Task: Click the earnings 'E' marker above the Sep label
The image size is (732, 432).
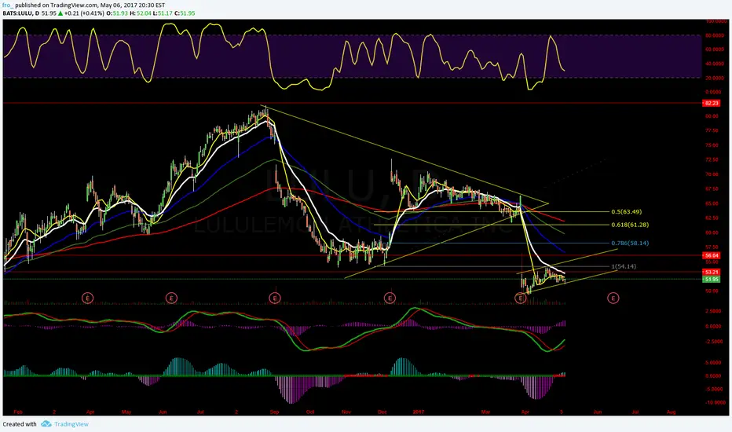Action: click(275, 298)
